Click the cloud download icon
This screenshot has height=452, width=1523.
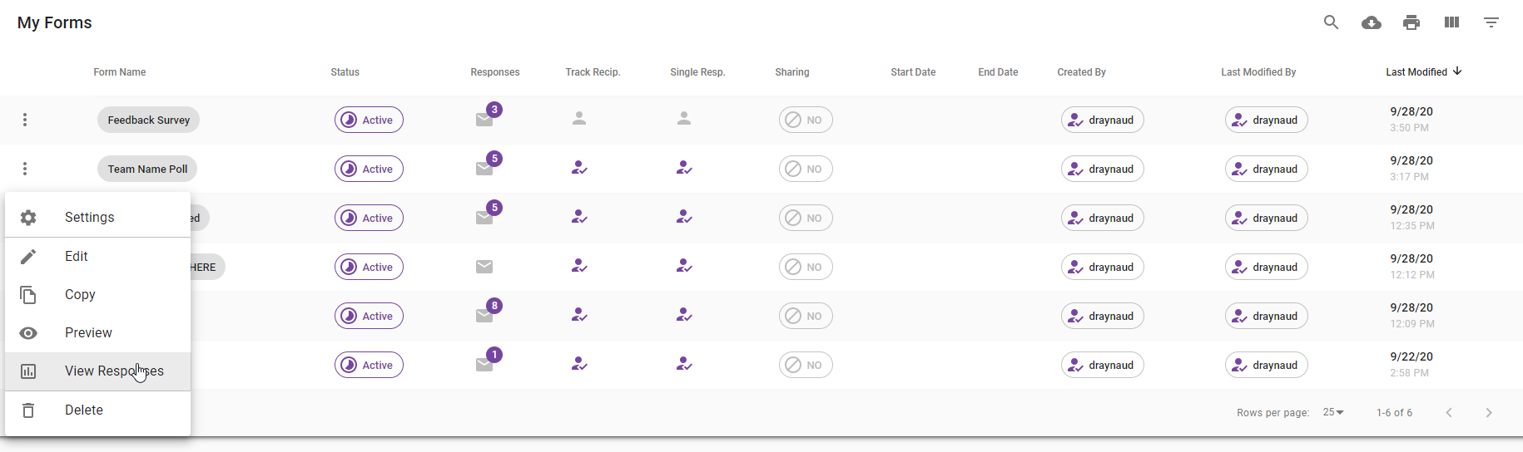pos(1371,22)
